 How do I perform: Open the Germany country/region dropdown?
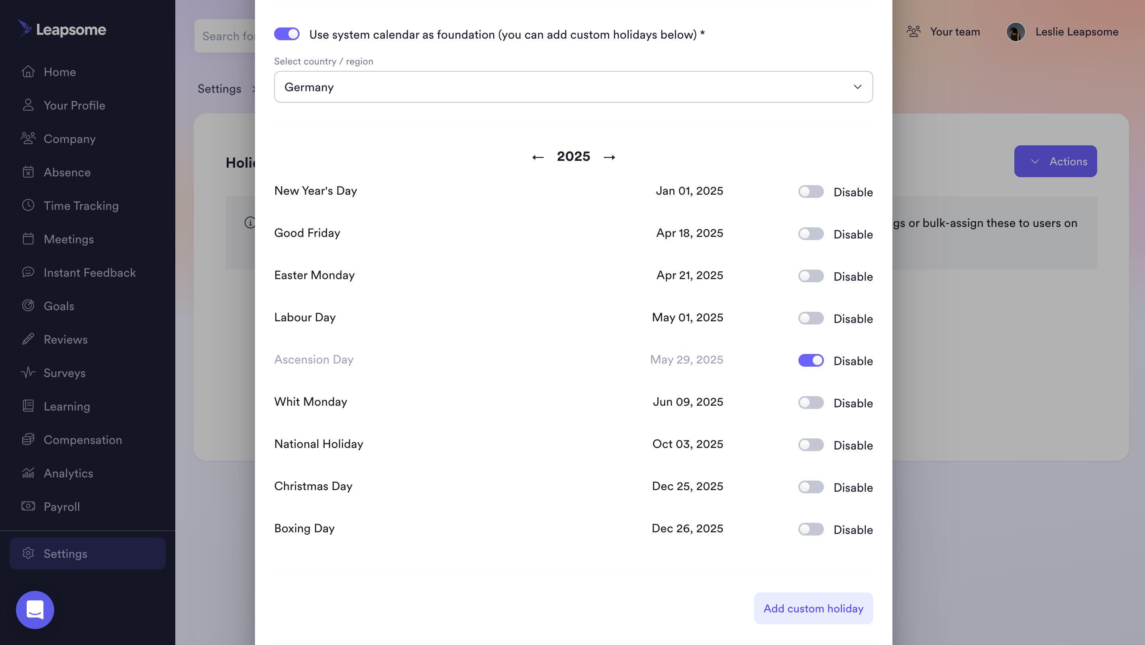click(x=573, y=87)
